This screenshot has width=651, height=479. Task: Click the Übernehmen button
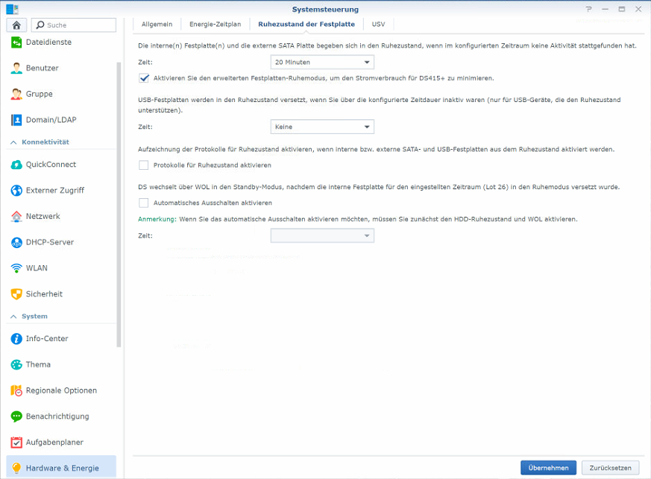(x=548, y=468)
